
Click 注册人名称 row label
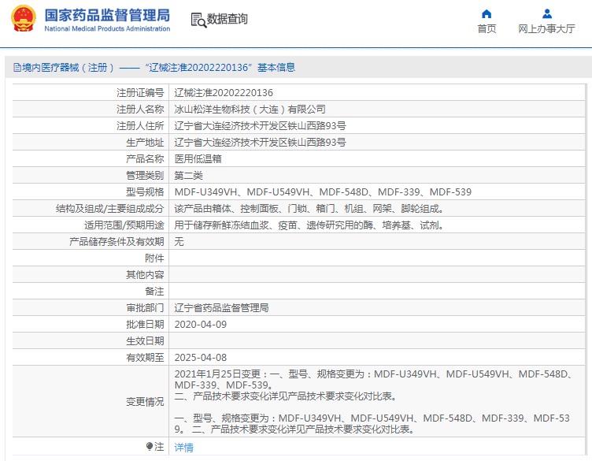pyautogui.click(x=140, y=110)
